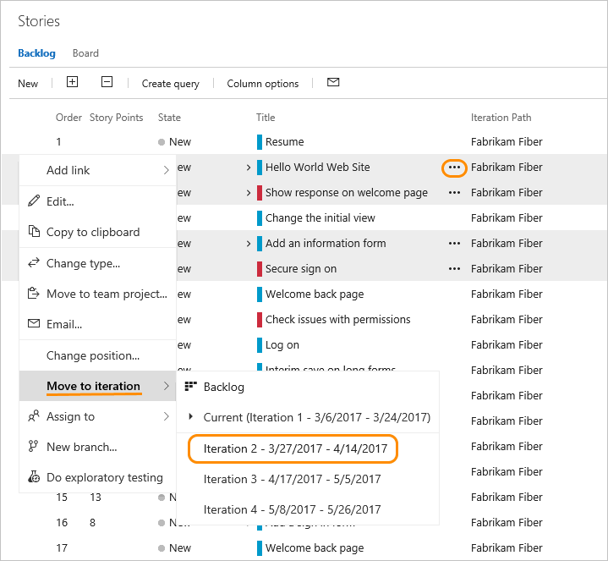
Task: Select Change type... menu entry
Action: click(98, 263)
